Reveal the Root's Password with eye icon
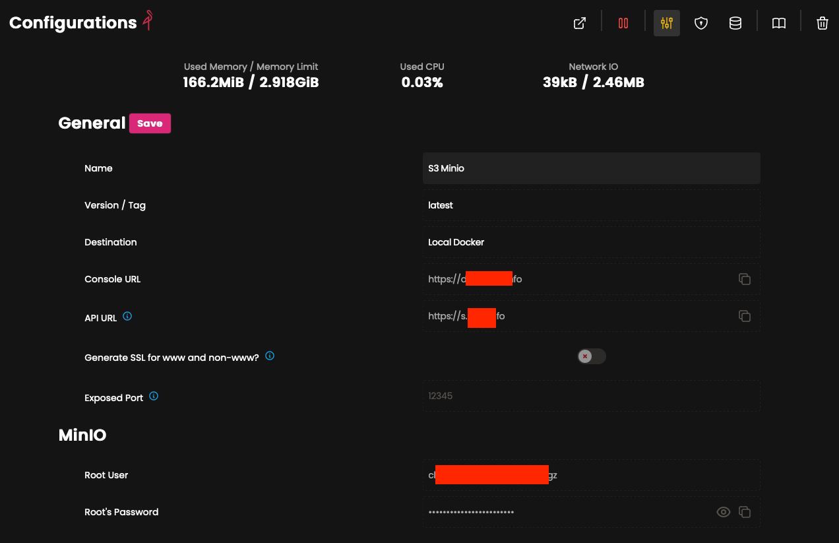The height and width of the screenshot is (543, 839). pos(724,512)
